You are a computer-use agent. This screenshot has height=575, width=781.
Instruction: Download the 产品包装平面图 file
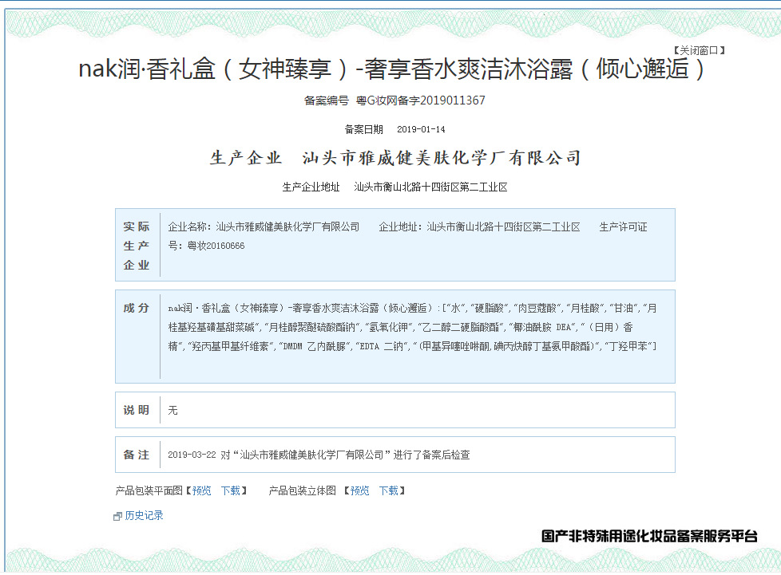231,491
